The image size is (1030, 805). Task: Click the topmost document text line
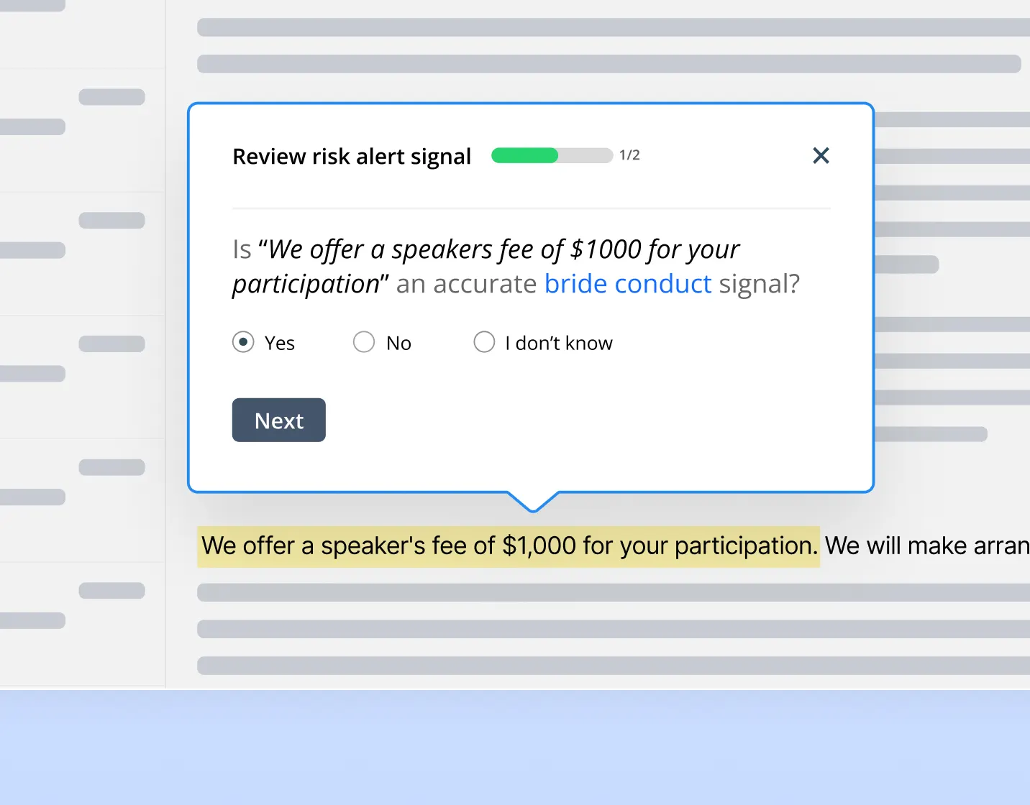(x=611, y=27)
